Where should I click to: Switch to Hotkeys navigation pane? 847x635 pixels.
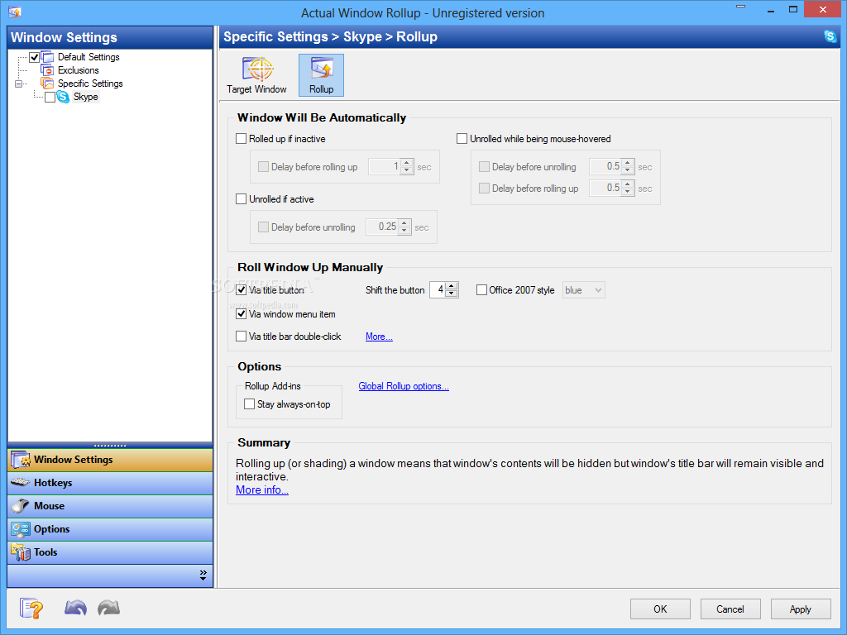110,483
